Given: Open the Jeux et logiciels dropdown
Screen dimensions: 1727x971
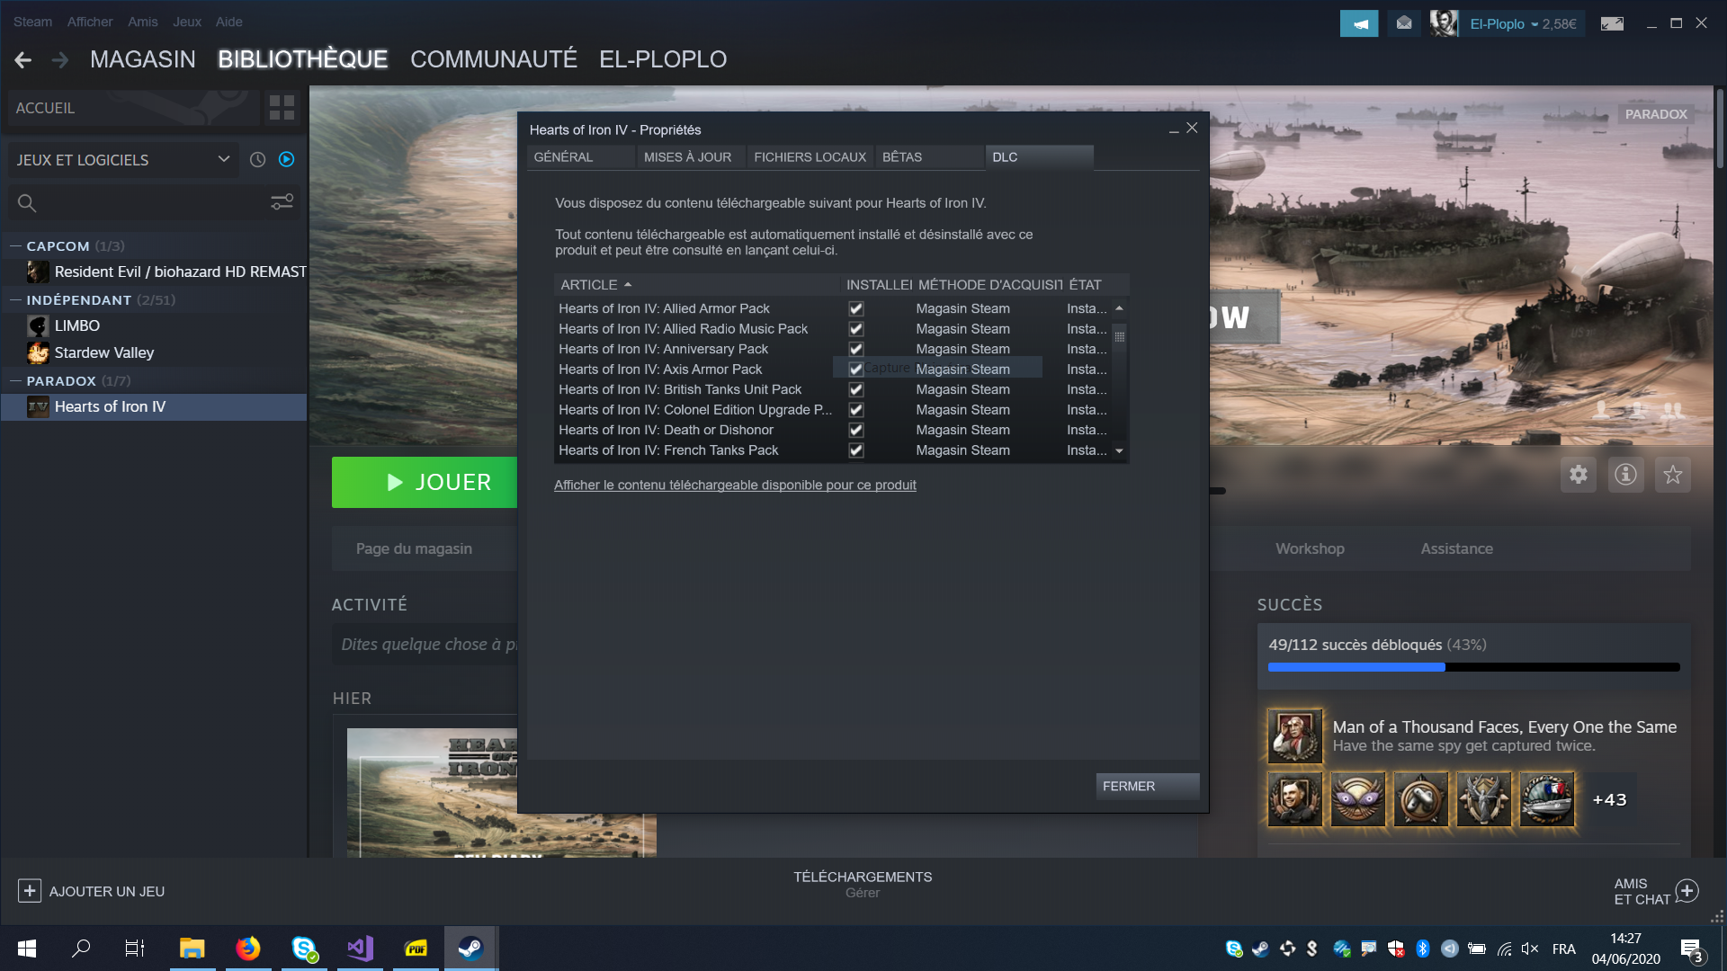Looking at the screenshot, I should click(223, 159).
